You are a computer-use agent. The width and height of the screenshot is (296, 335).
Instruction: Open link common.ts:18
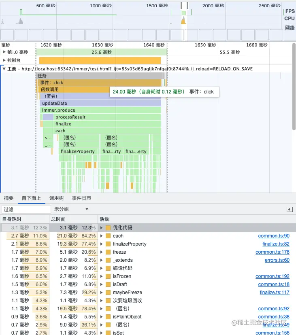(274, 284)
